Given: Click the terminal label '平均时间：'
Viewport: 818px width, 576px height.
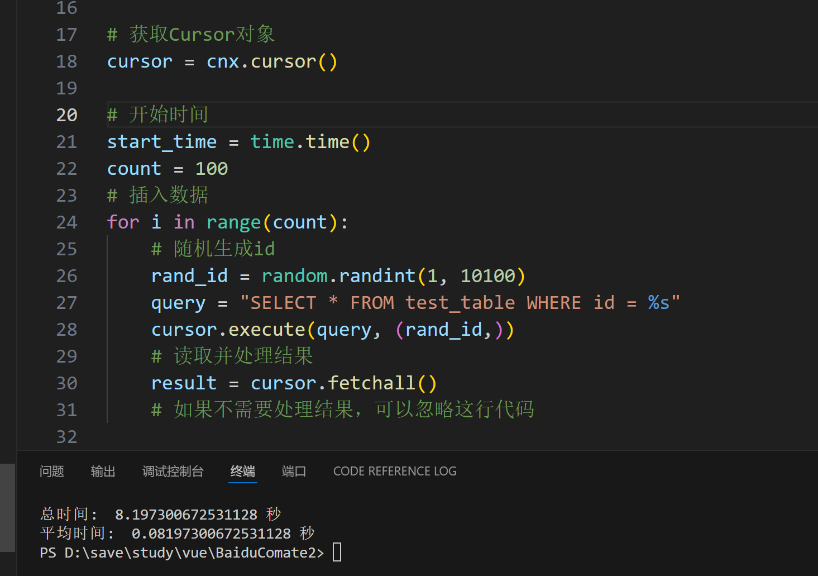Looking at the screenshot, I should point(77,534).
